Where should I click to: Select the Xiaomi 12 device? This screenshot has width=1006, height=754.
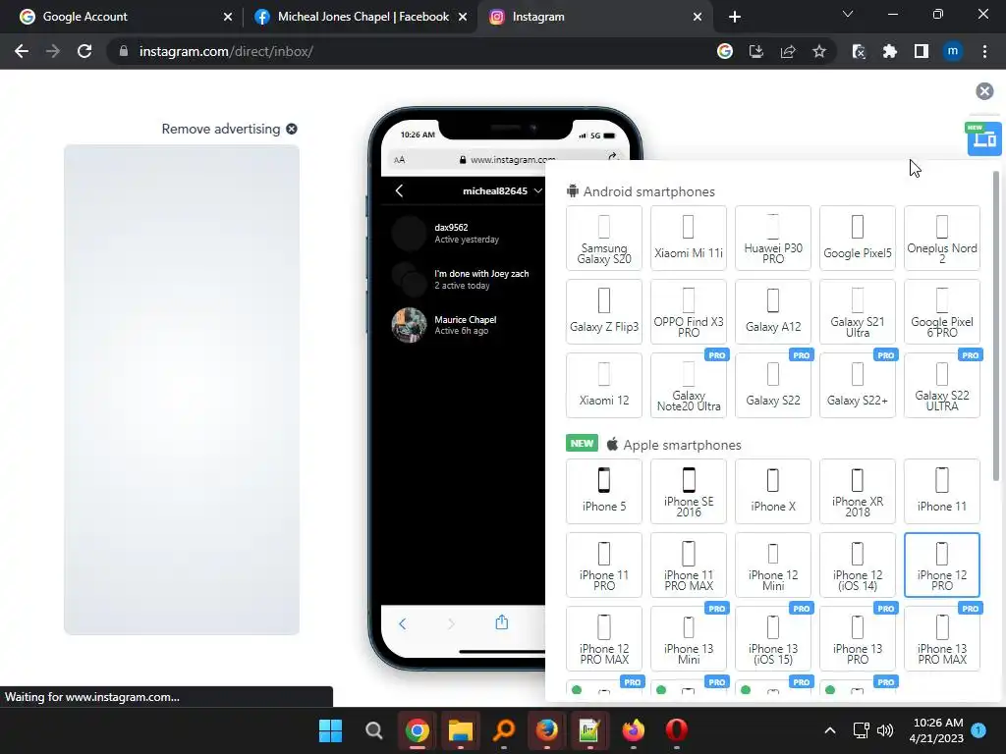pos(604,385)
